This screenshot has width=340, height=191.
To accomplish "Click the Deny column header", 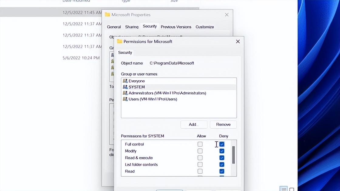I will pos(223,136).
